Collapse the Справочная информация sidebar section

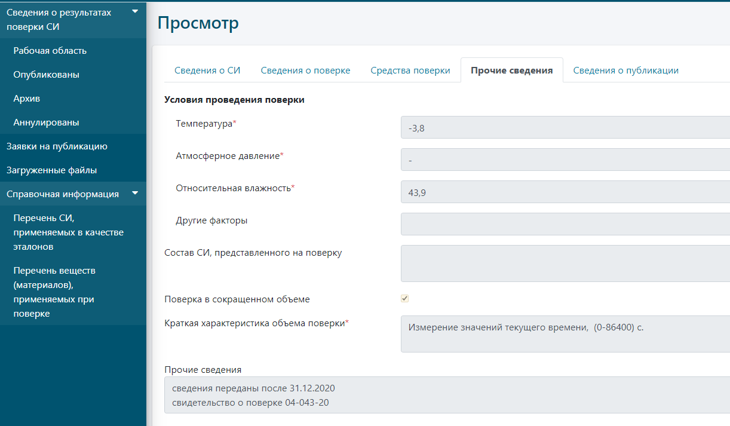[134, 193]
